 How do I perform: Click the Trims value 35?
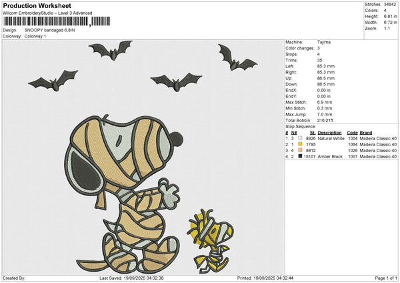[x=319, y=60]
